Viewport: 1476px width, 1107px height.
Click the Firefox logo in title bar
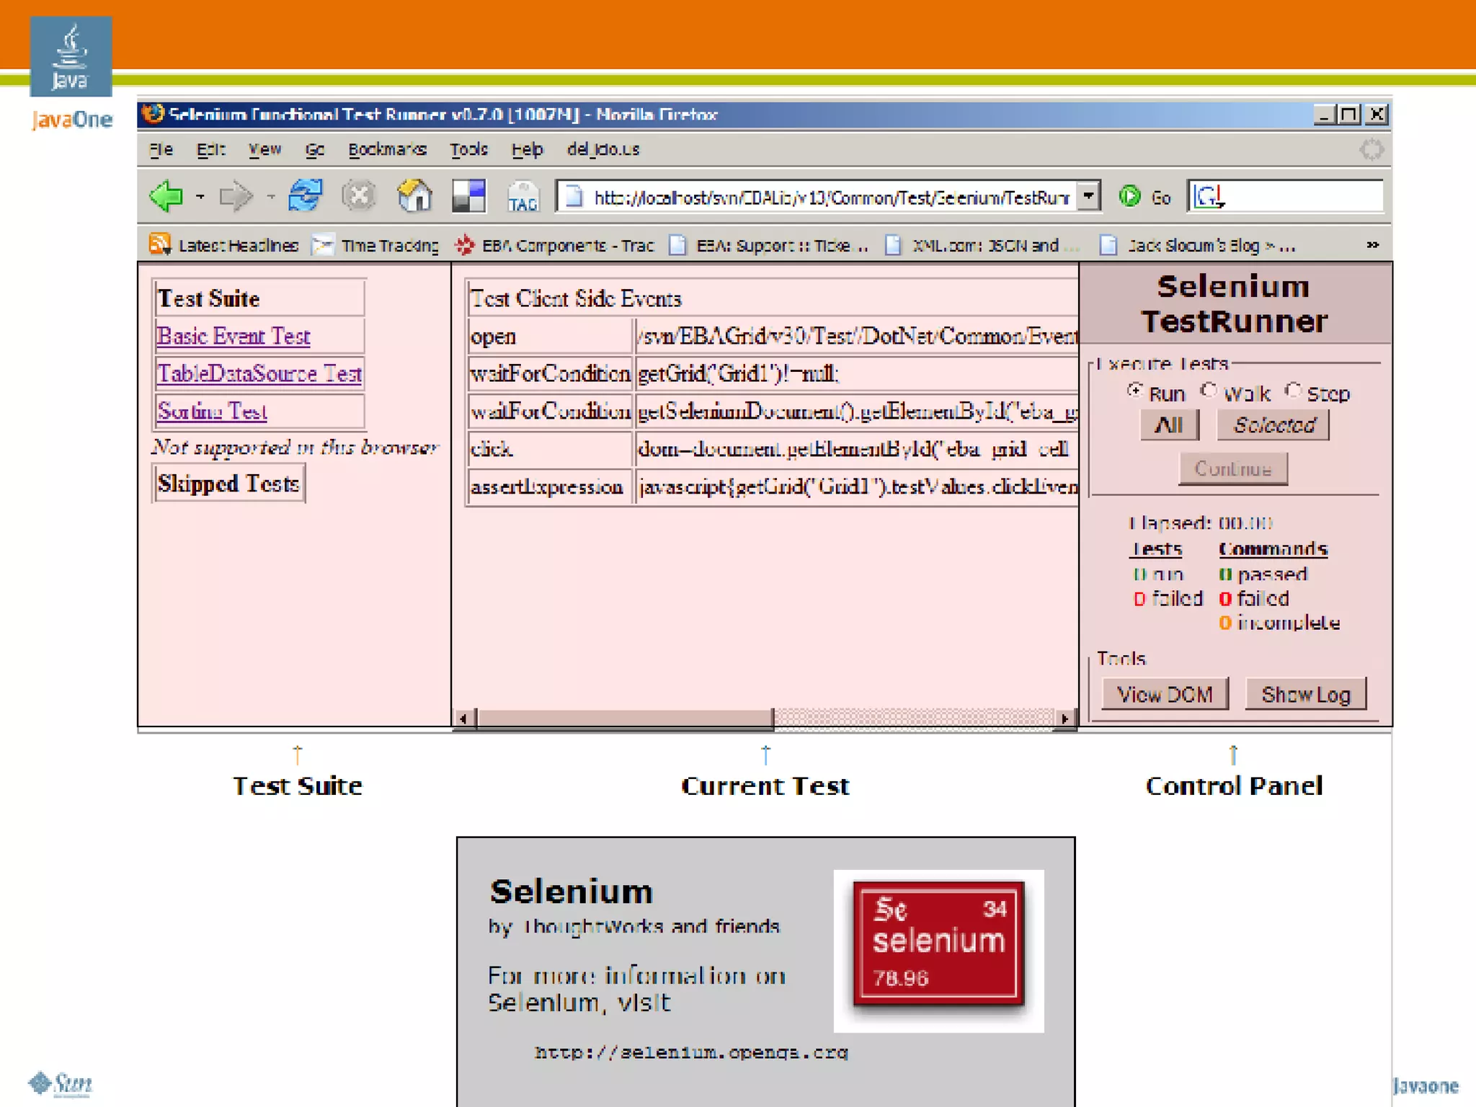coord(153,114)
